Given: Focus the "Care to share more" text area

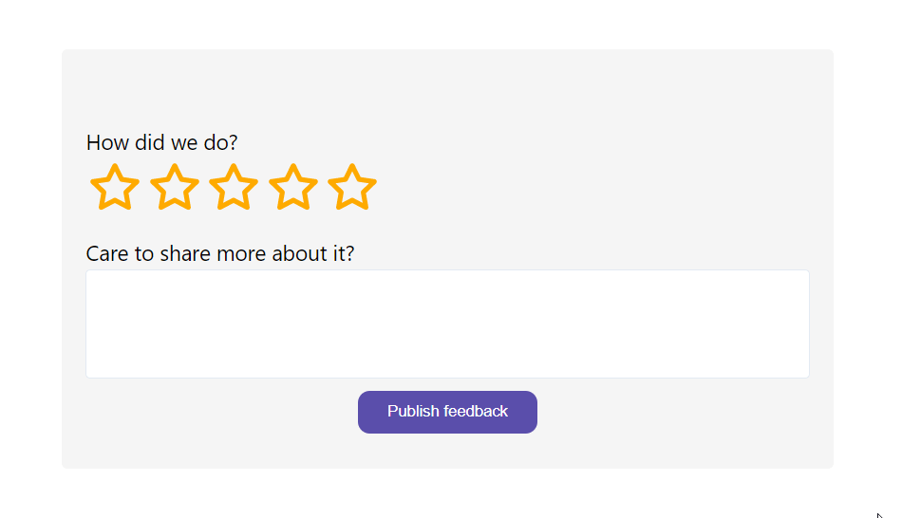Looking at the screenshot, I should [447, 324].
